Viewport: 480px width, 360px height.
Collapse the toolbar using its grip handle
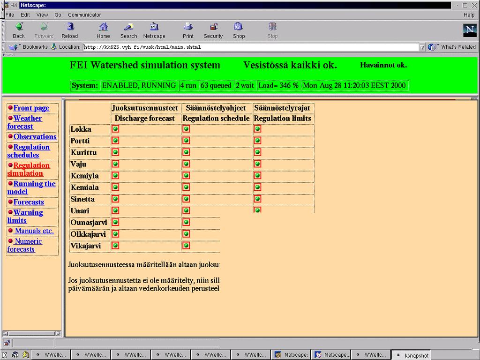pos(3,30)
